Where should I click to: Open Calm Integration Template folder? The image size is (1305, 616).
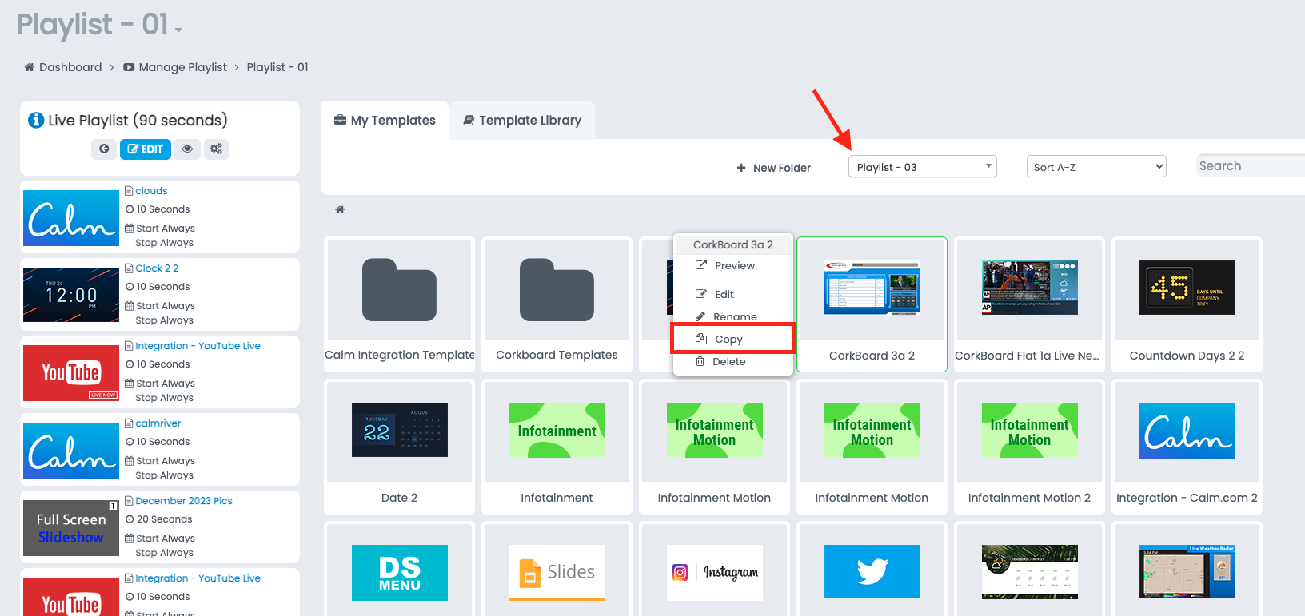pos(399,304)
